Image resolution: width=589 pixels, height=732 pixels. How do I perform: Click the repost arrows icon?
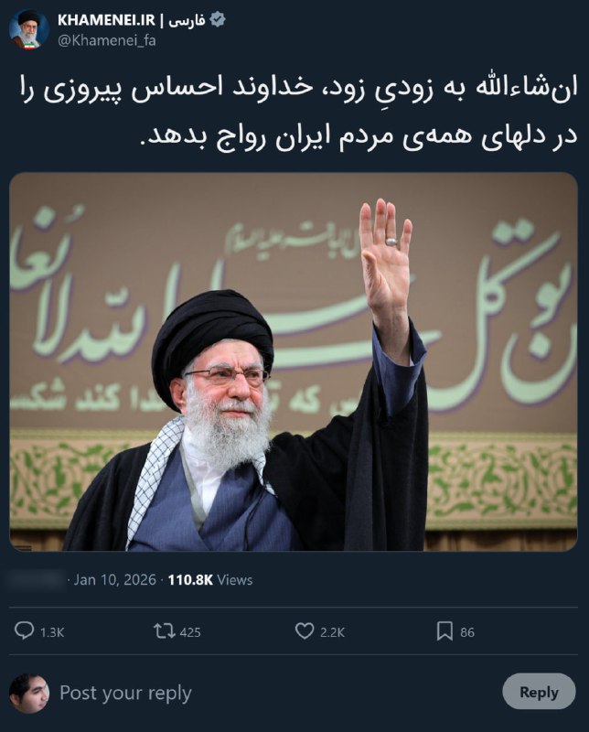coord(165,631)
